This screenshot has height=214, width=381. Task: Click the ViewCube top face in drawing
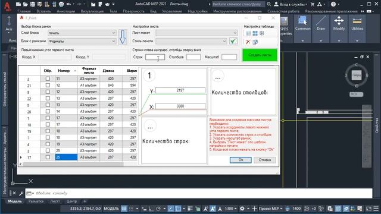click(x=357, y=75)
